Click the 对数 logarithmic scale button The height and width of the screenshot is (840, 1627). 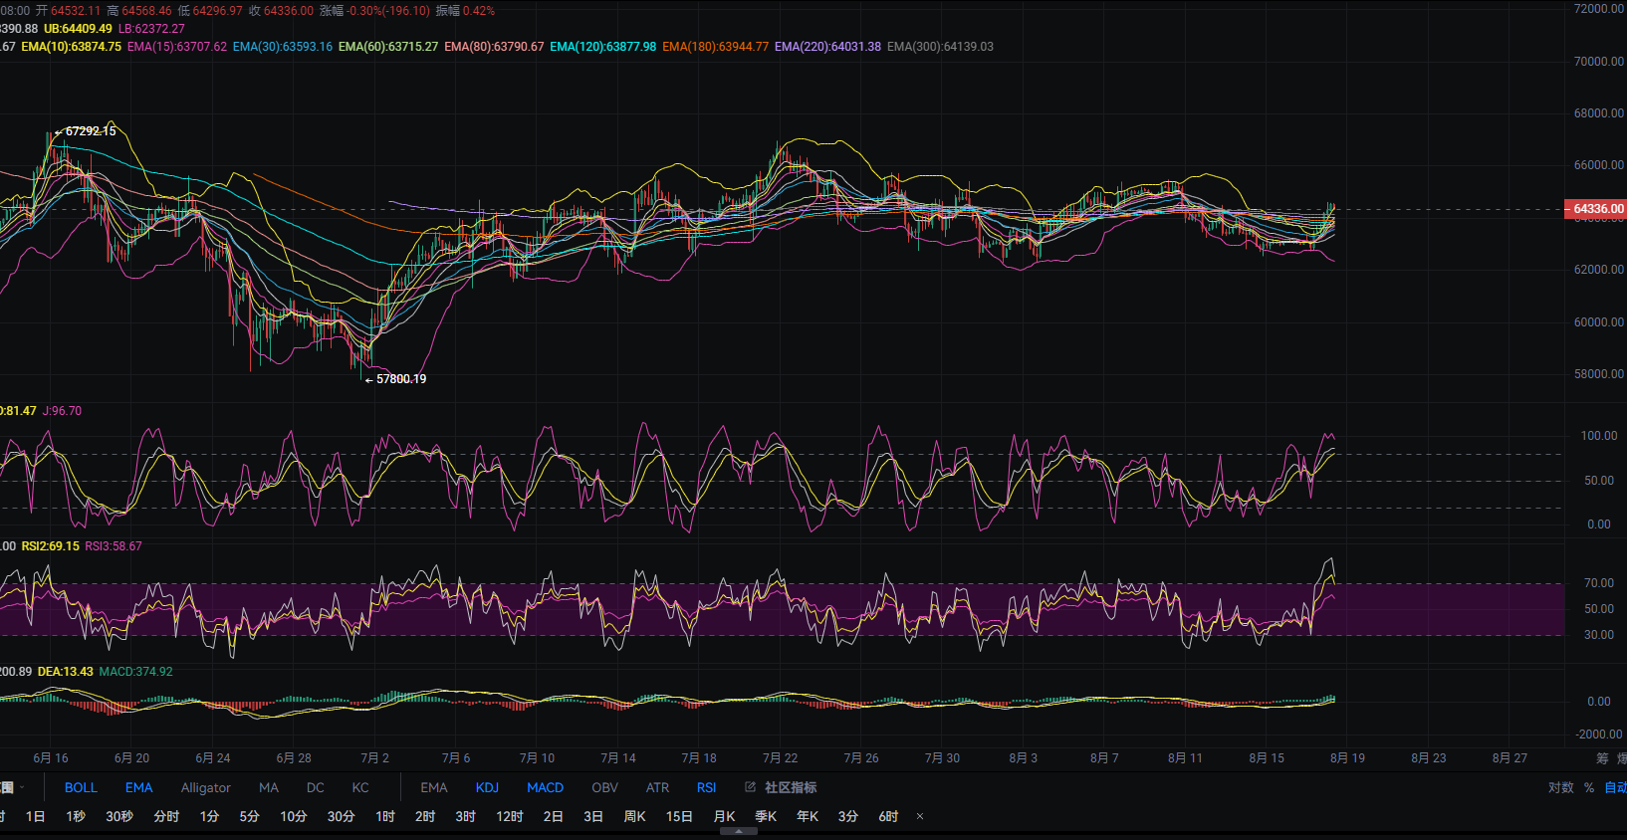[x=1561, y=787]
